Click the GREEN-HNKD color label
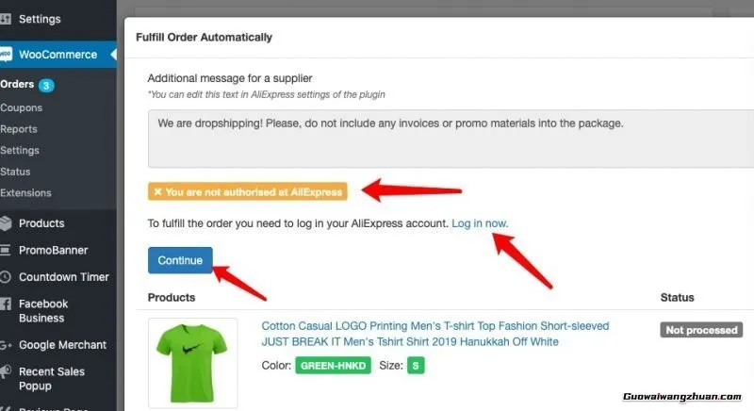 click(334, 366)
